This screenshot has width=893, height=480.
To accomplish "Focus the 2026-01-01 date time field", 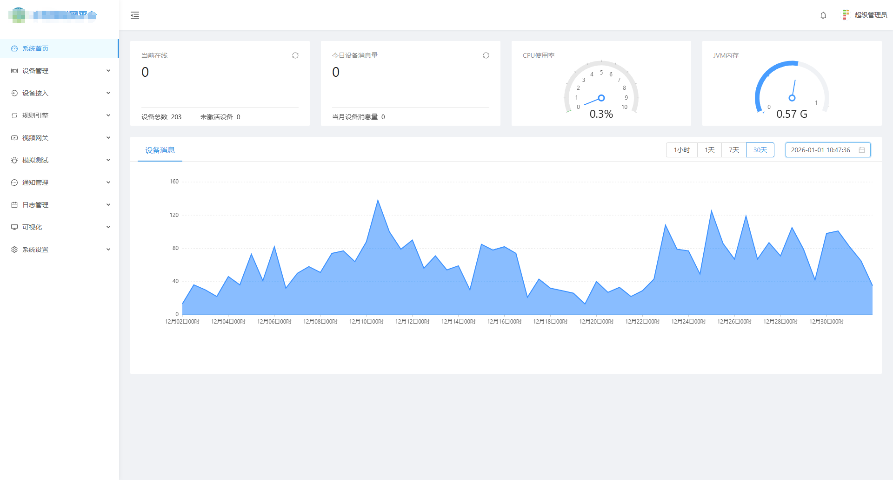I will coord(828,150).
